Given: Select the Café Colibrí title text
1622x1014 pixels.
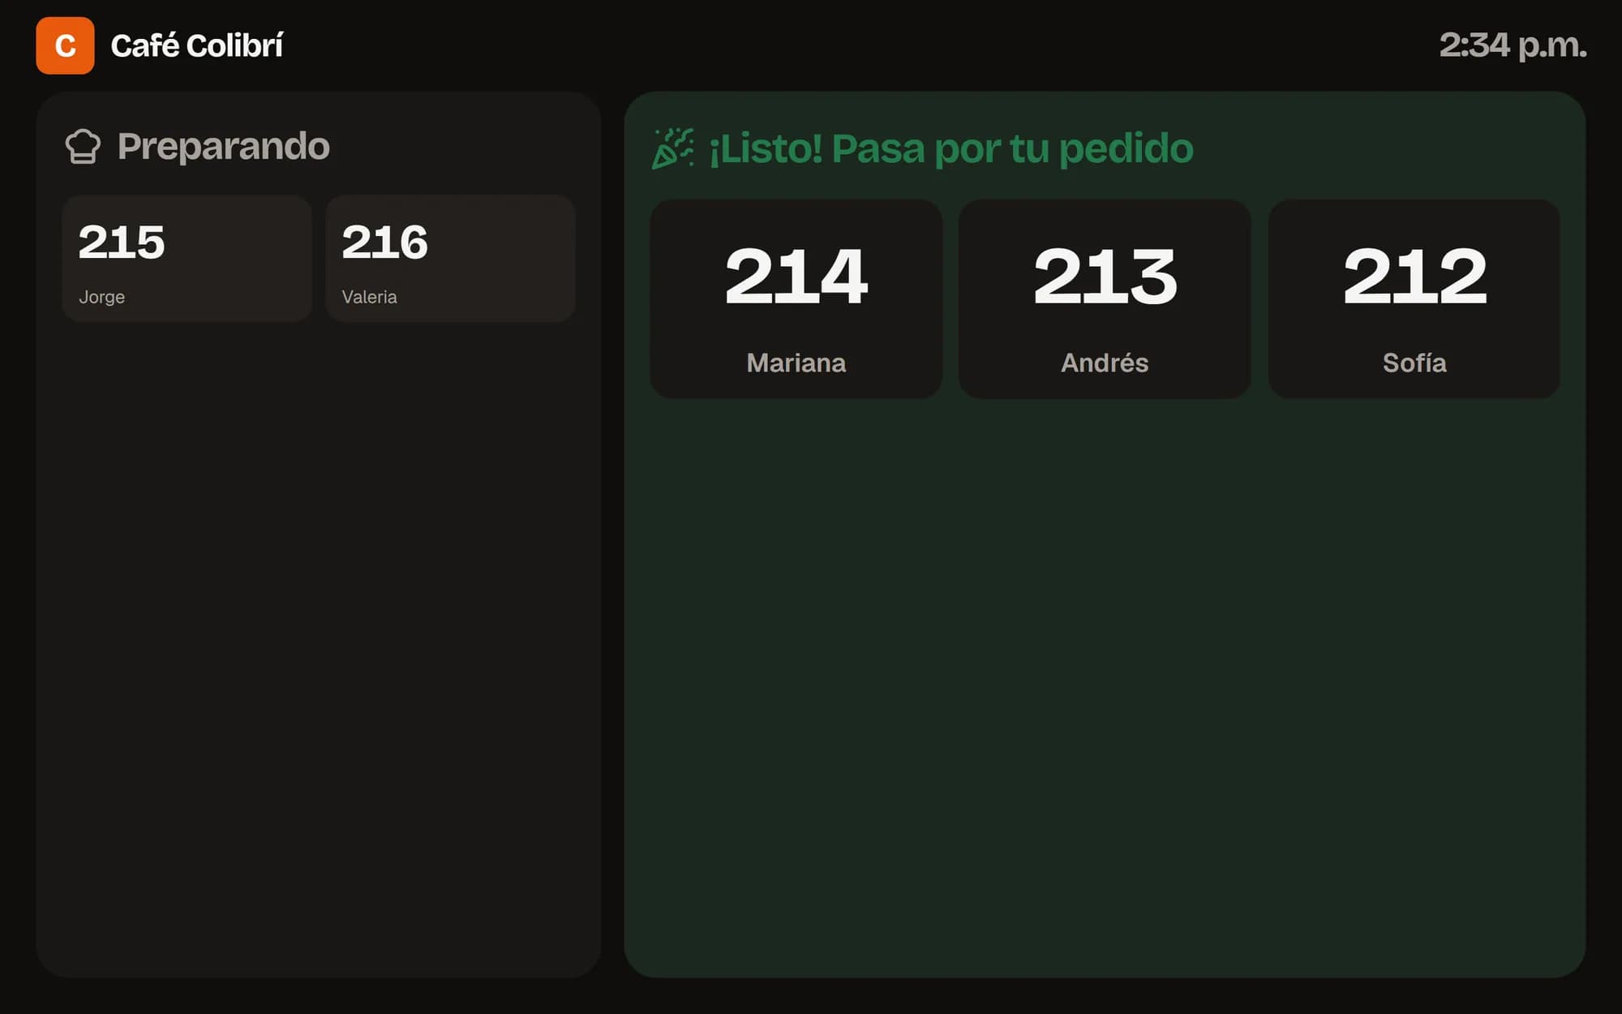Looking at the screenshot, I should 196,45.
